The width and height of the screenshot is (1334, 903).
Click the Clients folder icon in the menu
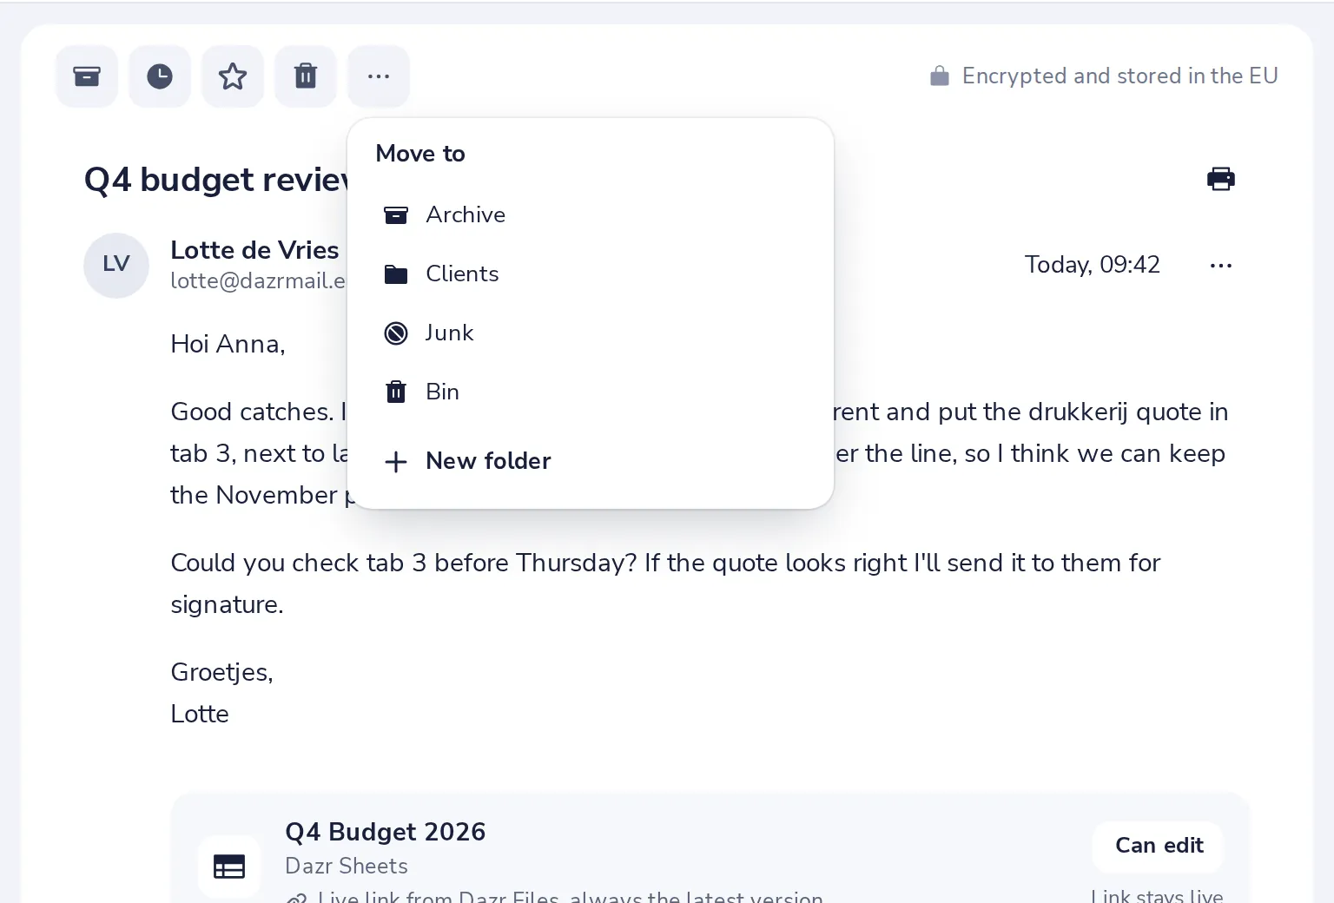tap(396, 274)
